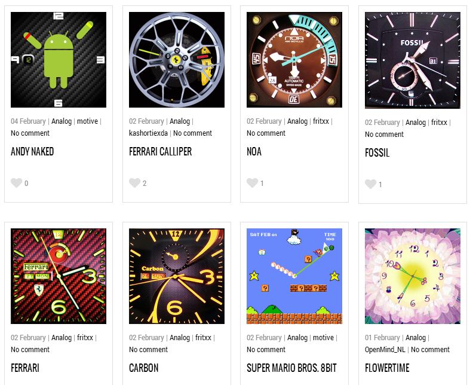This screenshot has height=385, width=473.
Task: Open the Ferrari Calliper wheel thumbnail
Action: [x=177, y=60]
